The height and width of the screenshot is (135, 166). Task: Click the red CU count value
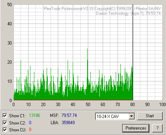click(30, 130)
